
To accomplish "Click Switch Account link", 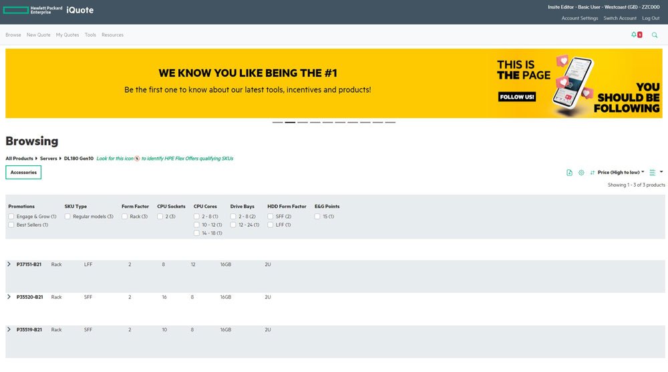I will point(620,18).
